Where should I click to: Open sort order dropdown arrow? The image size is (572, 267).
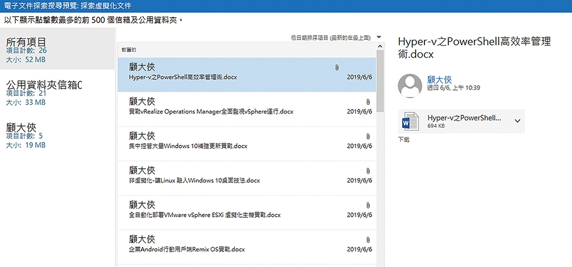(x=379, y=37)
